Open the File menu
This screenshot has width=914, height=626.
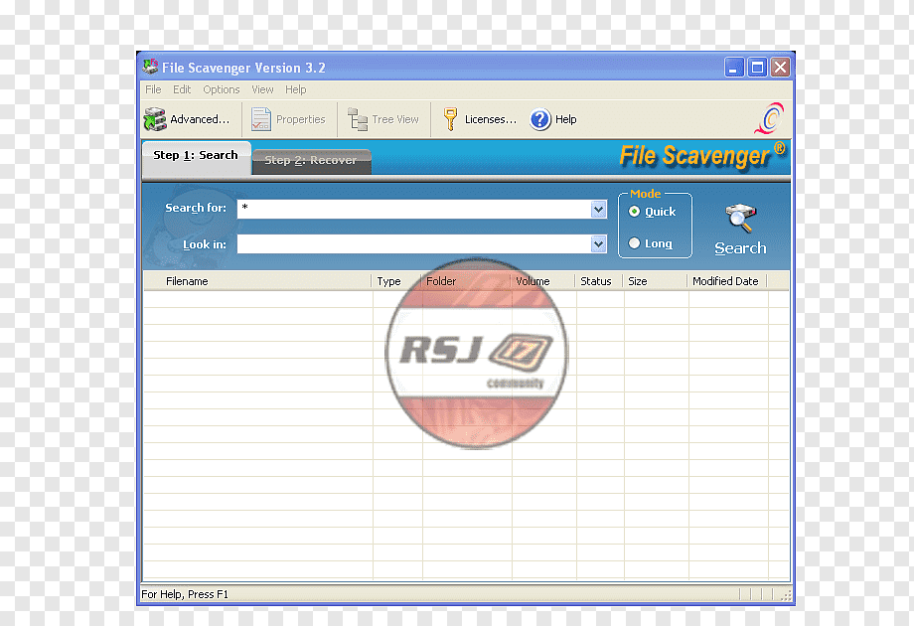(153, 89)
